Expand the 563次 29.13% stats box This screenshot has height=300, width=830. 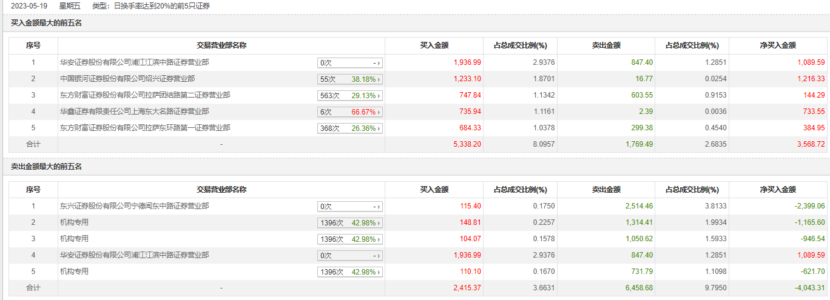350,96
